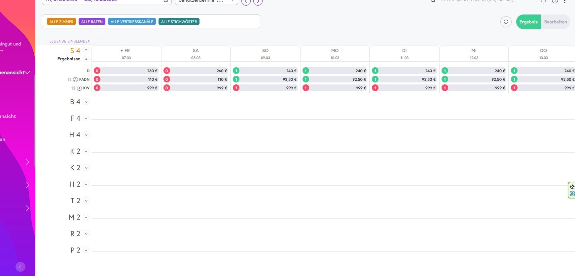
Task: Click the circled A icon beside KW
Action: (79, 88)
